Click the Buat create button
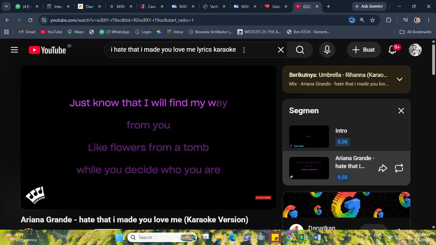 click(364, 50)
